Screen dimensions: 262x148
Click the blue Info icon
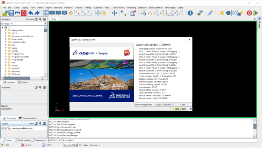190,13
